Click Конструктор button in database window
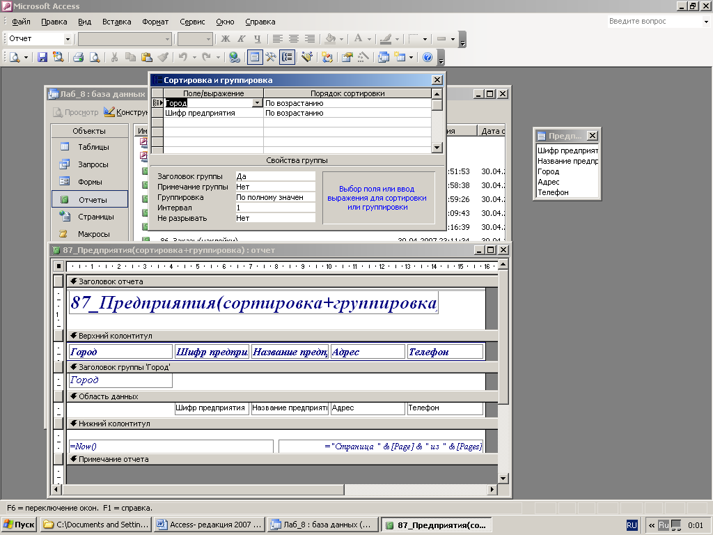The height and width of the screenshot is (535, 713). [126, 112]
